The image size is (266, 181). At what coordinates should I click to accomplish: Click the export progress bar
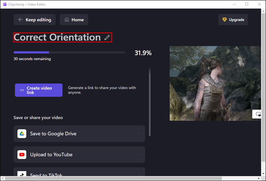pos(69,53)
